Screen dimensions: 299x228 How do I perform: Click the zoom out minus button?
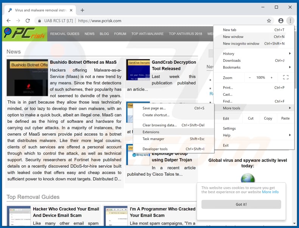click(250, 78)
